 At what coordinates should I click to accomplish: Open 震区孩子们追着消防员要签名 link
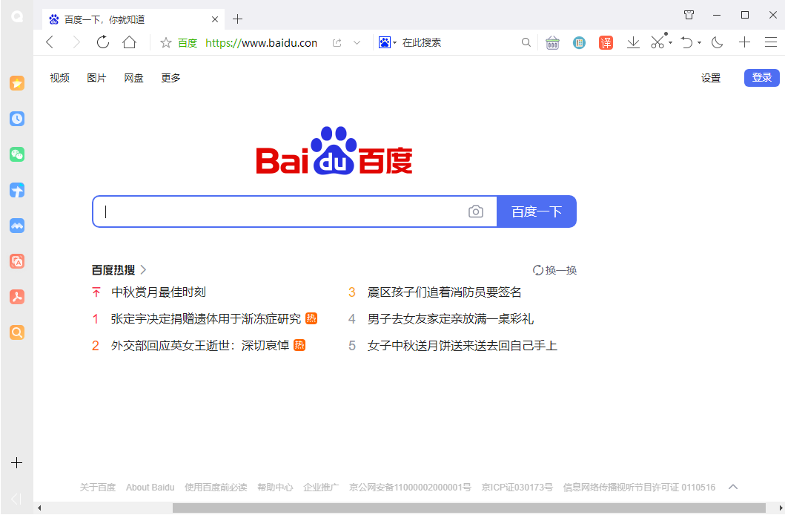(445, 292)
